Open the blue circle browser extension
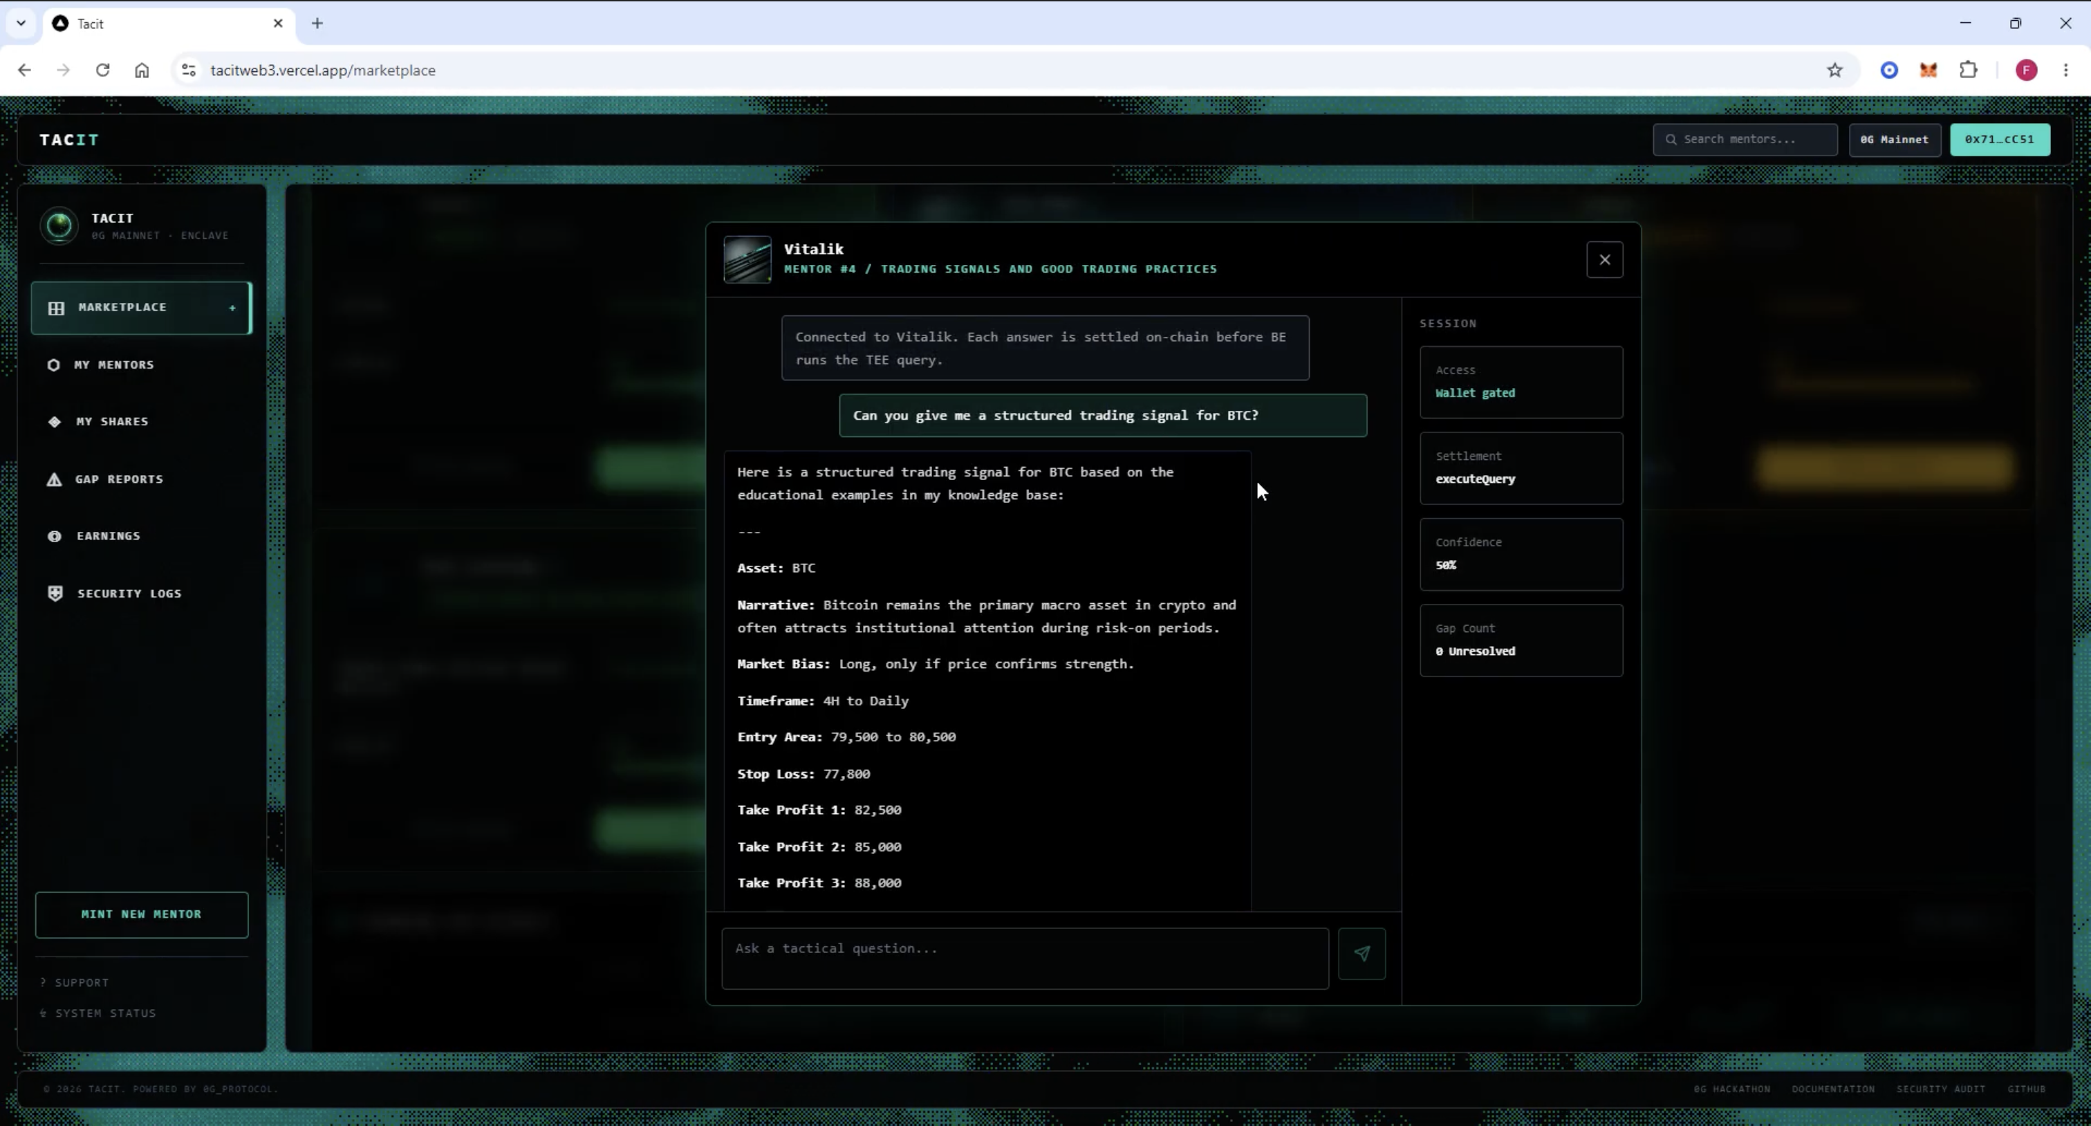This screenshot has height=1126, width=2091. click(1889, 71)
